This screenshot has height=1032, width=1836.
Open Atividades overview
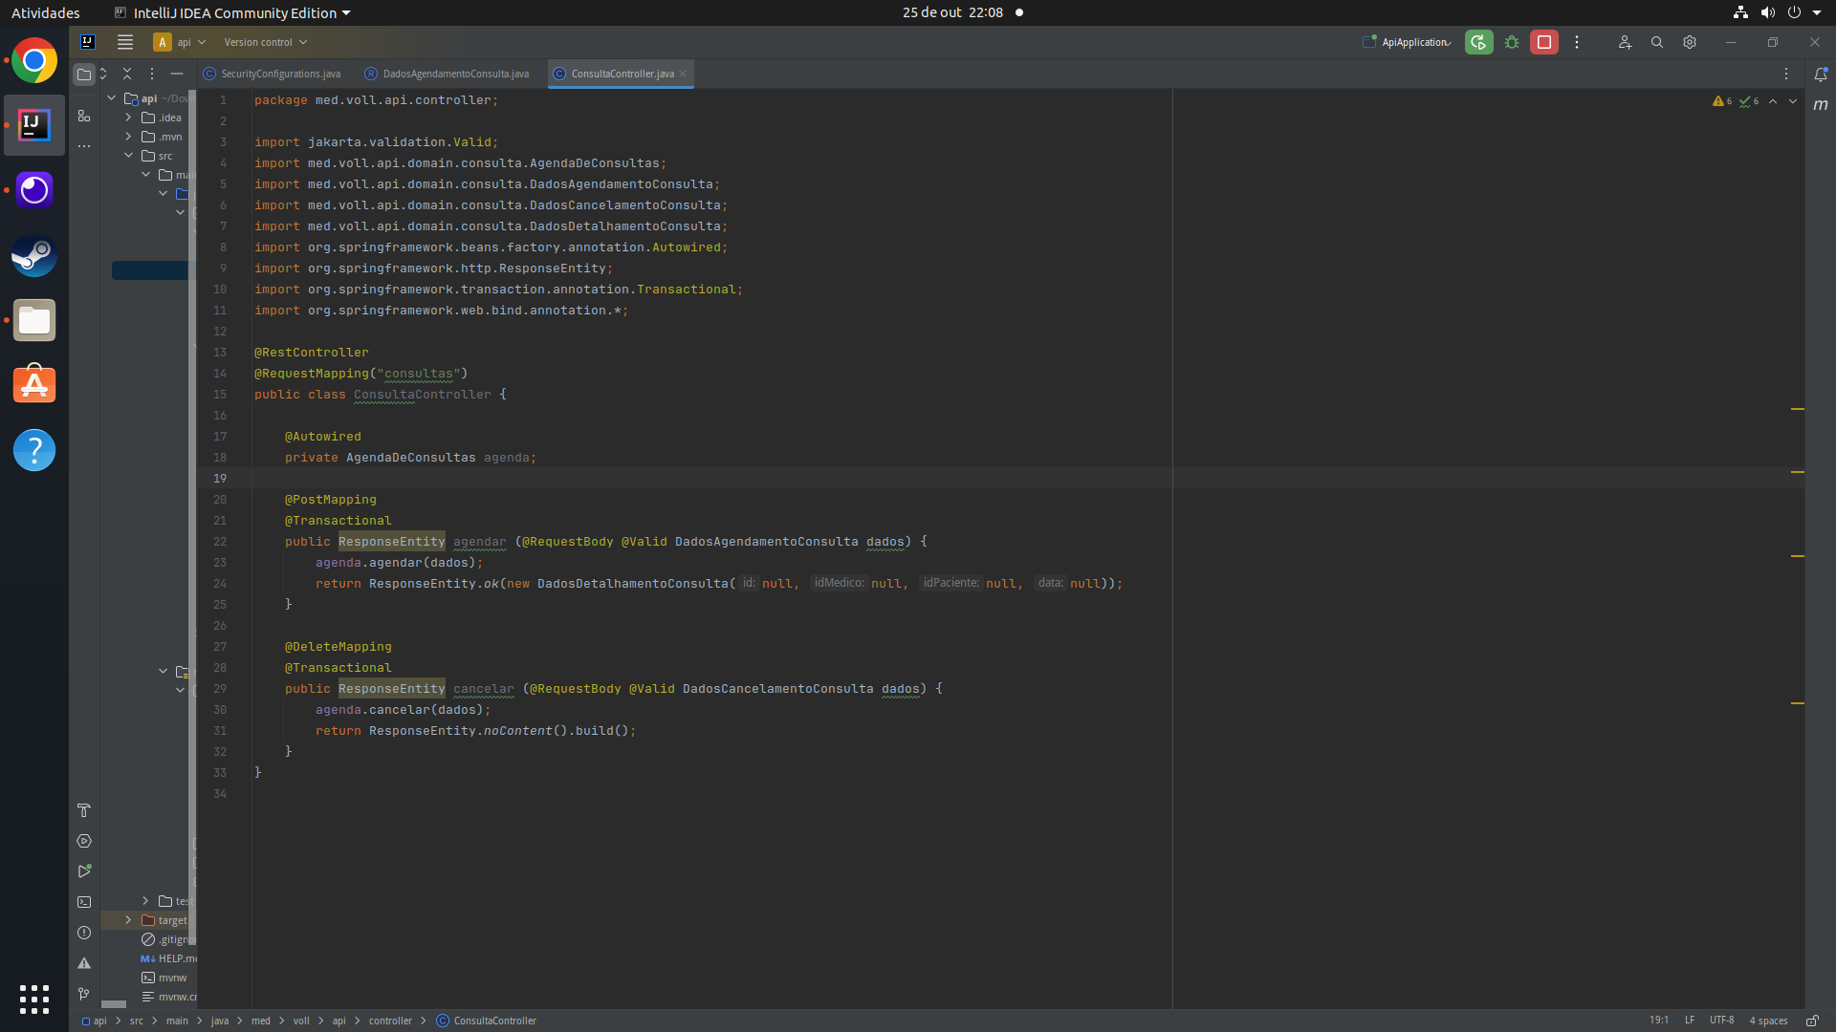45,12
